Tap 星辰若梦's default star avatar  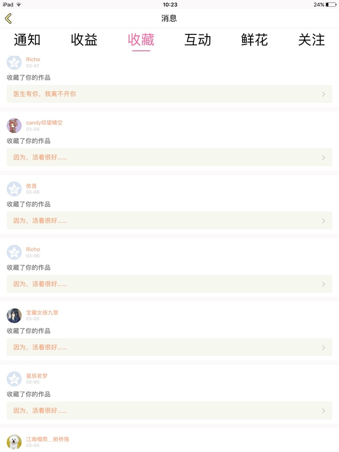(14, 379)
